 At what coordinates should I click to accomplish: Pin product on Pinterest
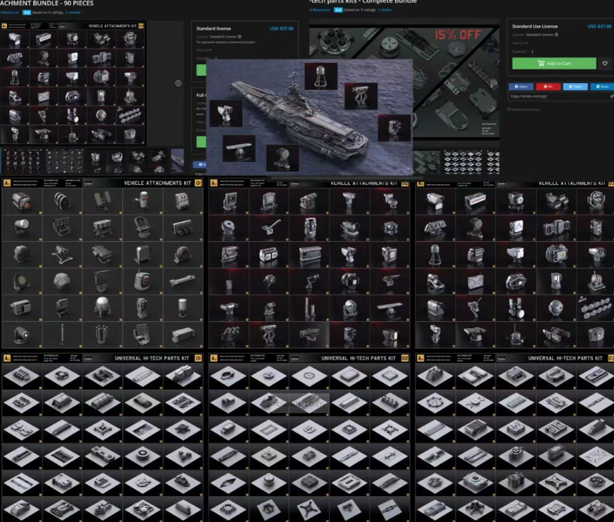coord(548,86)
